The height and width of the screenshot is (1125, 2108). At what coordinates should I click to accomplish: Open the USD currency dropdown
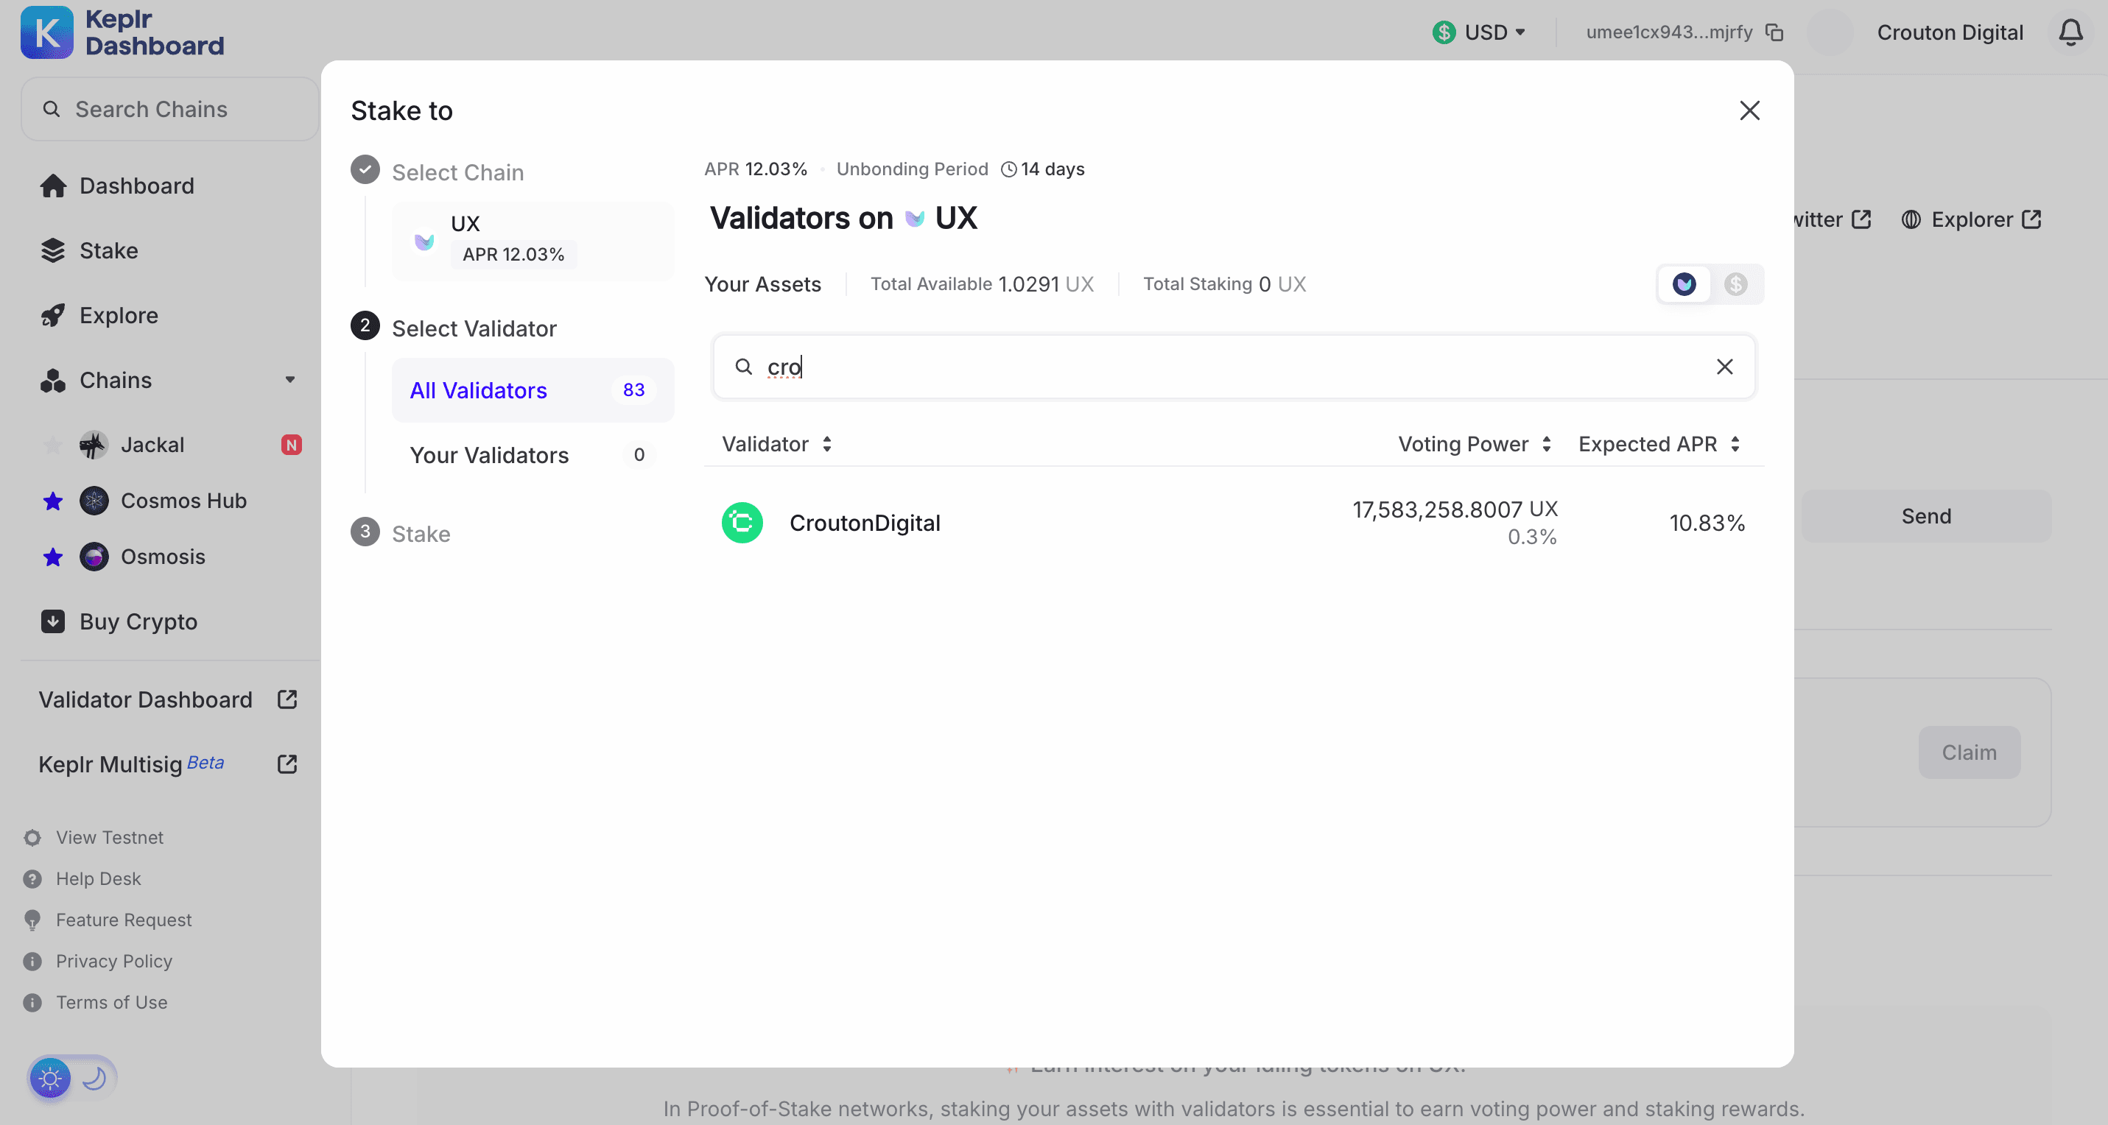coord(1480,32)
